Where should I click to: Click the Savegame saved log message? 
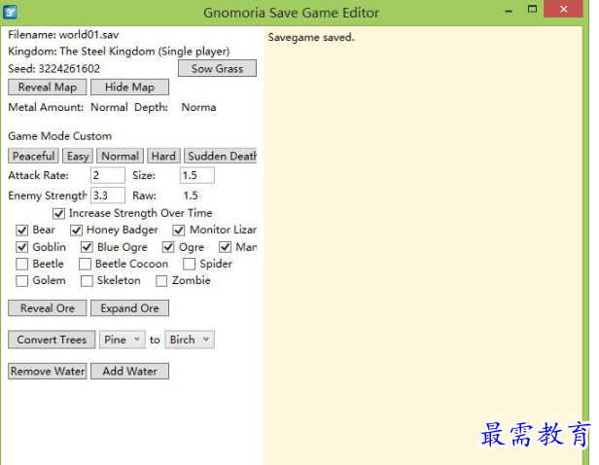(x=311, y=37)
